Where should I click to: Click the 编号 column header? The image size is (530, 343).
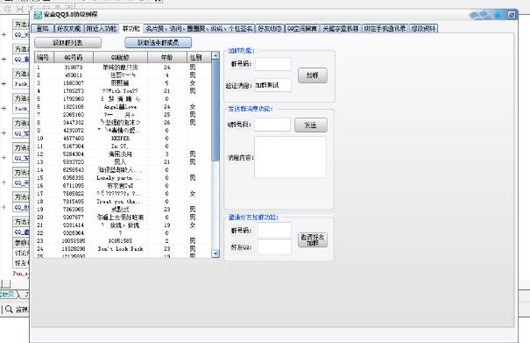(x=44, y=57)
